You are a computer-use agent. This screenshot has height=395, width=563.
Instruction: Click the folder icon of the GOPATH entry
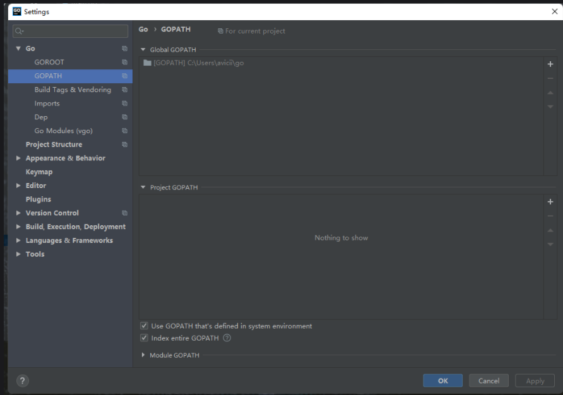(147, 63)
